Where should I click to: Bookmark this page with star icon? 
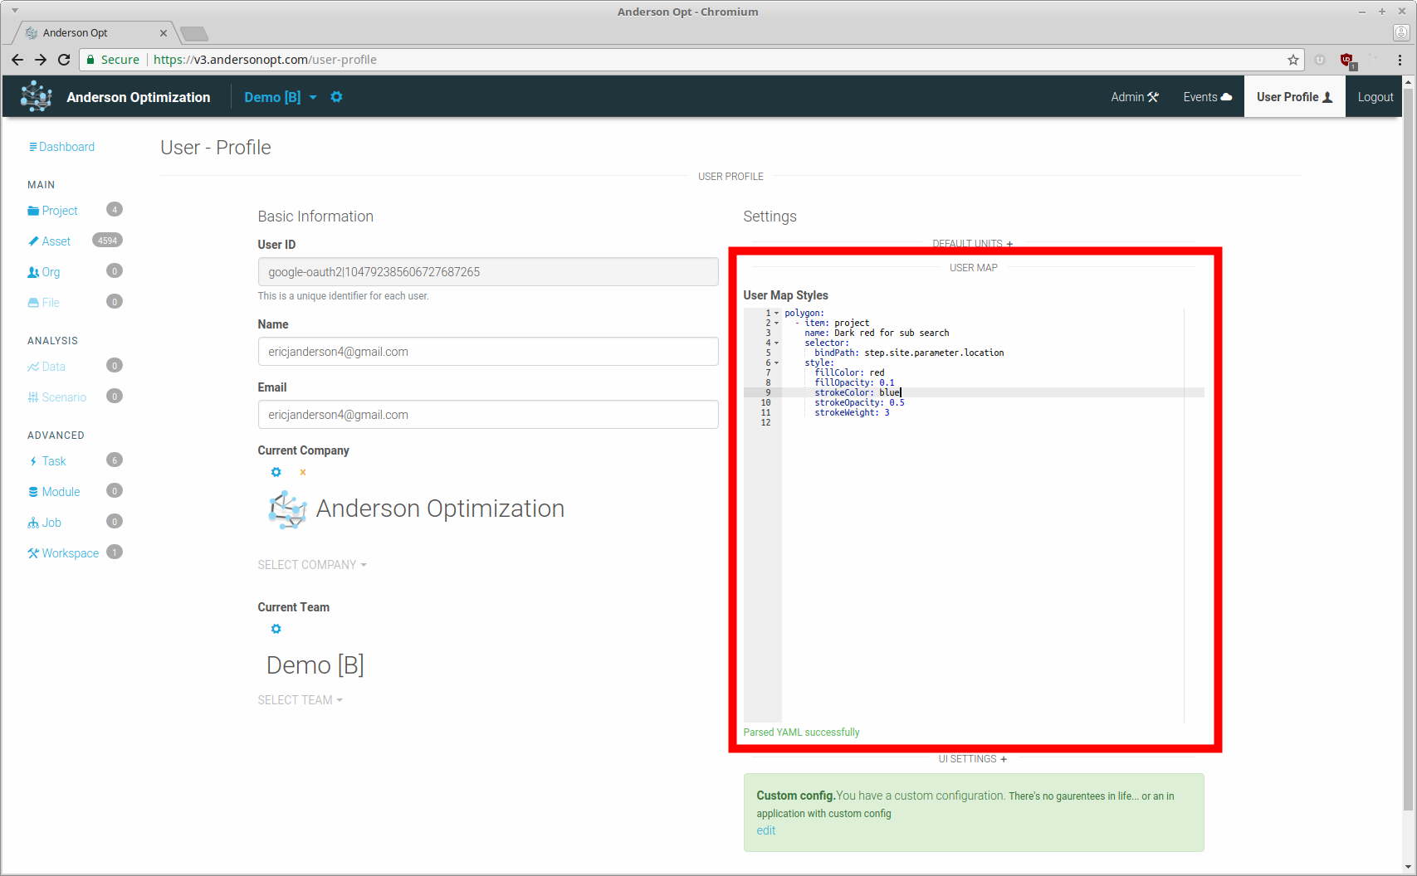pos(1292,60)
